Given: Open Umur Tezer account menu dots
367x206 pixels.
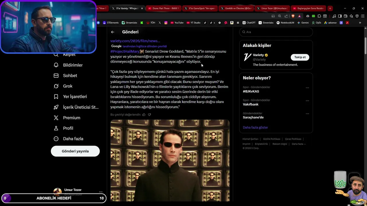Looking at the screenshot, I should coord(101,192).
